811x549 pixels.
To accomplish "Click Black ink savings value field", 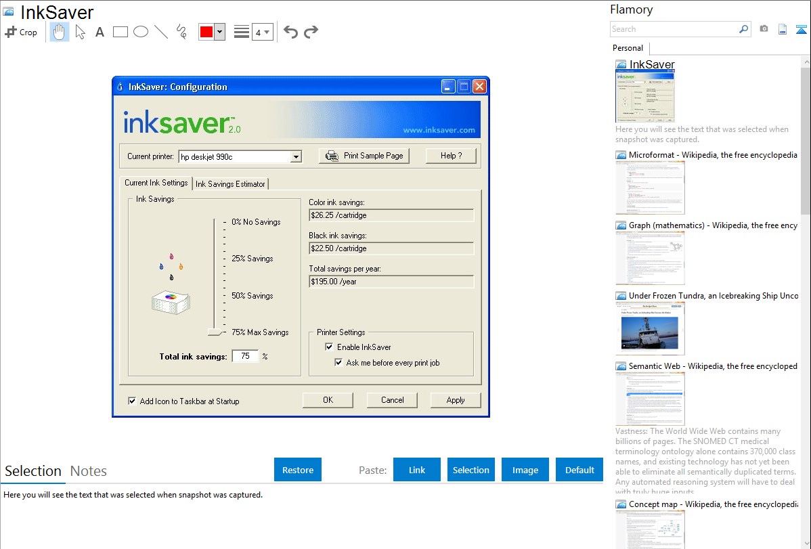I will (x=391, y=248).
